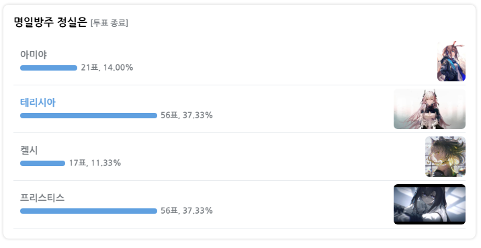481x248 pixels.
Task: Click 프리스티스's 56표, 37.33% result text
Action: point(187,210)
